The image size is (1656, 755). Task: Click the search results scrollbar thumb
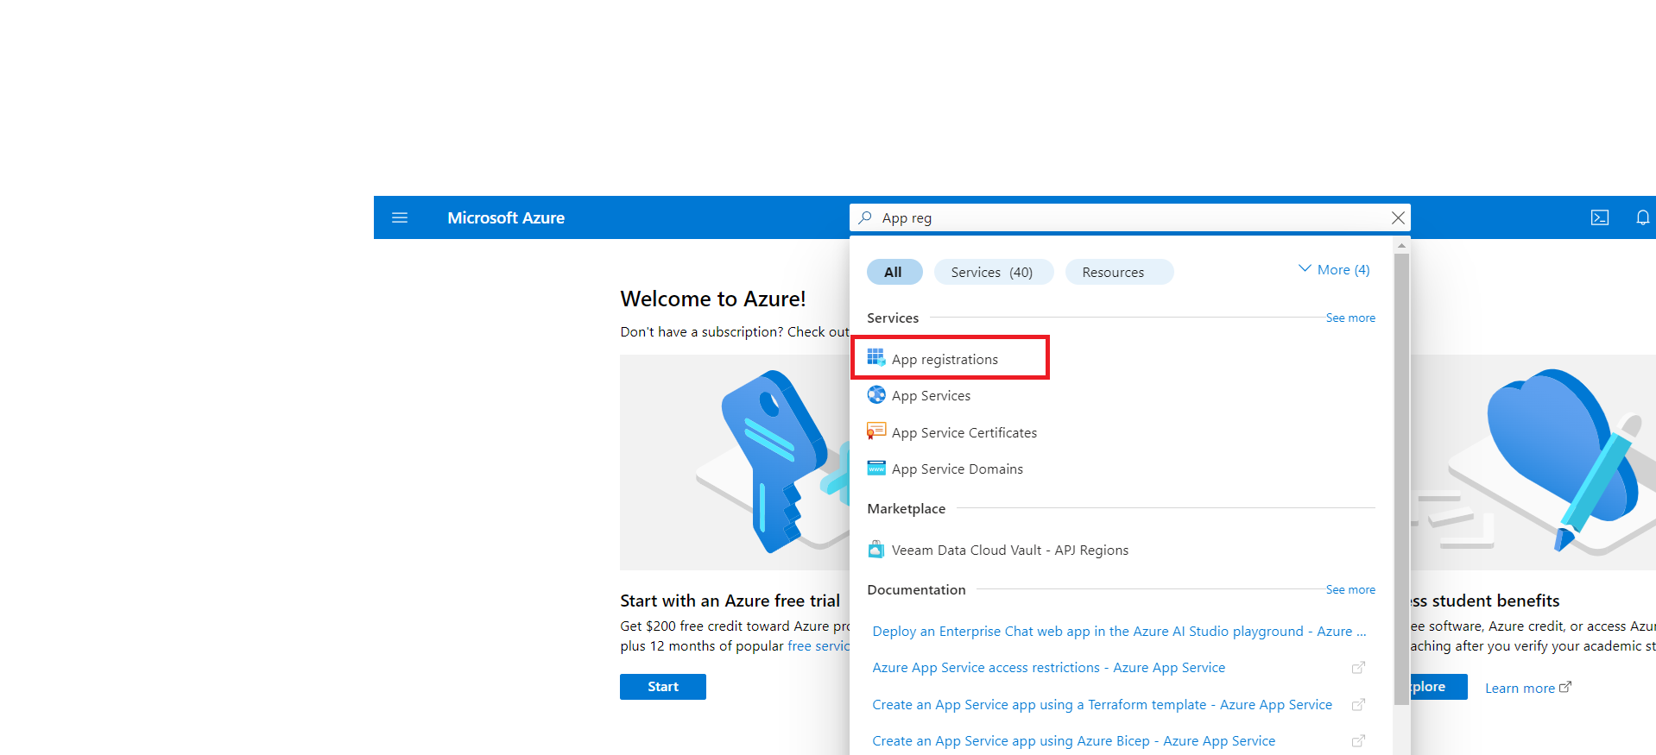point(1401,479)
